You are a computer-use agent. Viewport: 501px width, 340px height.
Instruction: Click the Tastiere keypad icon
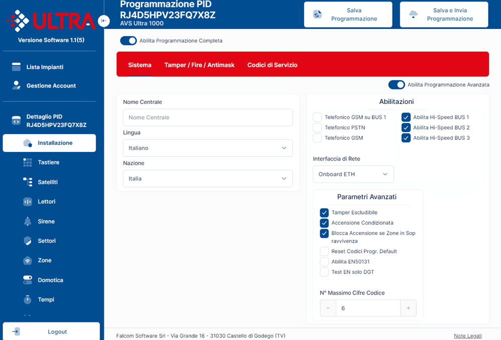pyautogui.click(x=28, y=162)
